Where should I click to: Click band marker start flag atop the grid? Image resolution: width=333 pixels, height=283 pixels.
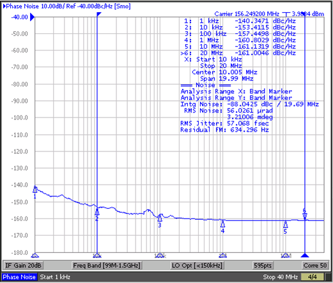pyautogui.click(x=99, y=14)
